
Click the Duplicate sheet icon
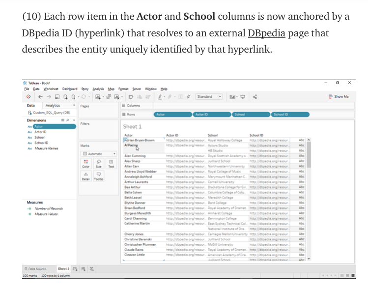click(x=109, y=97)
